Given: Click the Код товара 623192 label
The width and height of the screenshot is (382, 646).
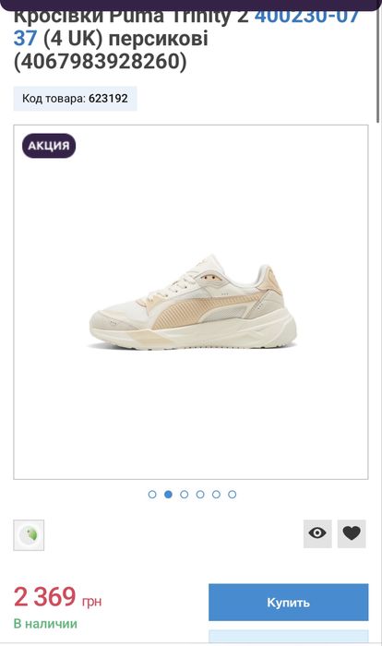Looking at the screenshot, I should [x=75, y=99].
